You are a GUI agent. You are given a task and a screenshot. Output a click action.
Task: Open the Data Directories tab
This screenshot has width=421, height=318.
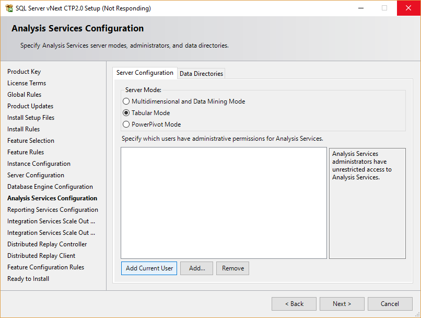pos(201,74)
